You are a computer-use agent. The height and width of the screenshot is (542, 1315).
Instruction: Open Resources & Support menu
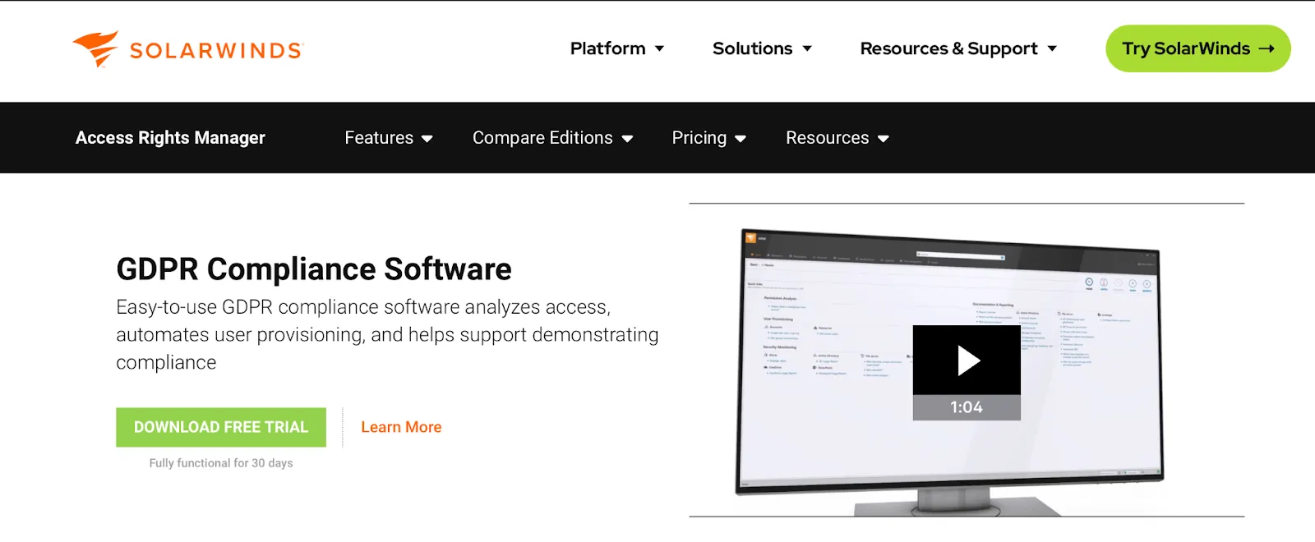(x=948, y=48)
